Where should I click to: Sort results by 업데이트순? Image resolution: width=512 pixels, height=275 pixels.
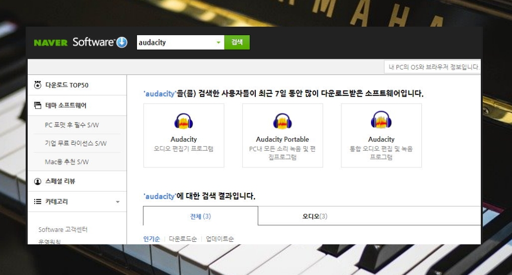click(220, 239)
